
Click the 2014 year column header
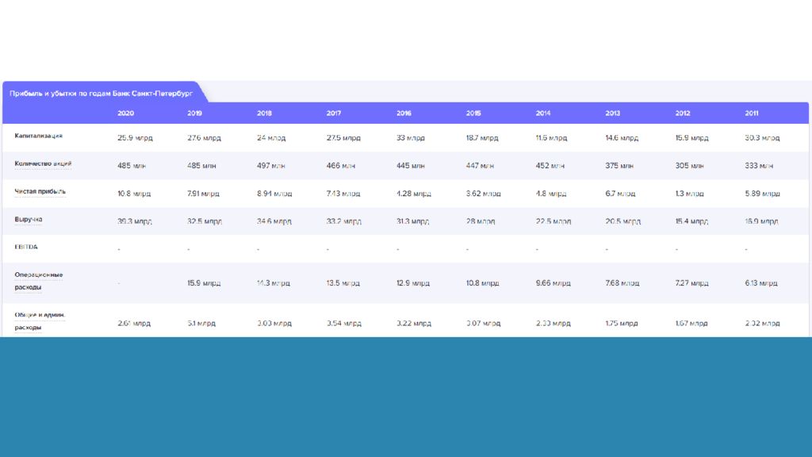pos(543,113)
